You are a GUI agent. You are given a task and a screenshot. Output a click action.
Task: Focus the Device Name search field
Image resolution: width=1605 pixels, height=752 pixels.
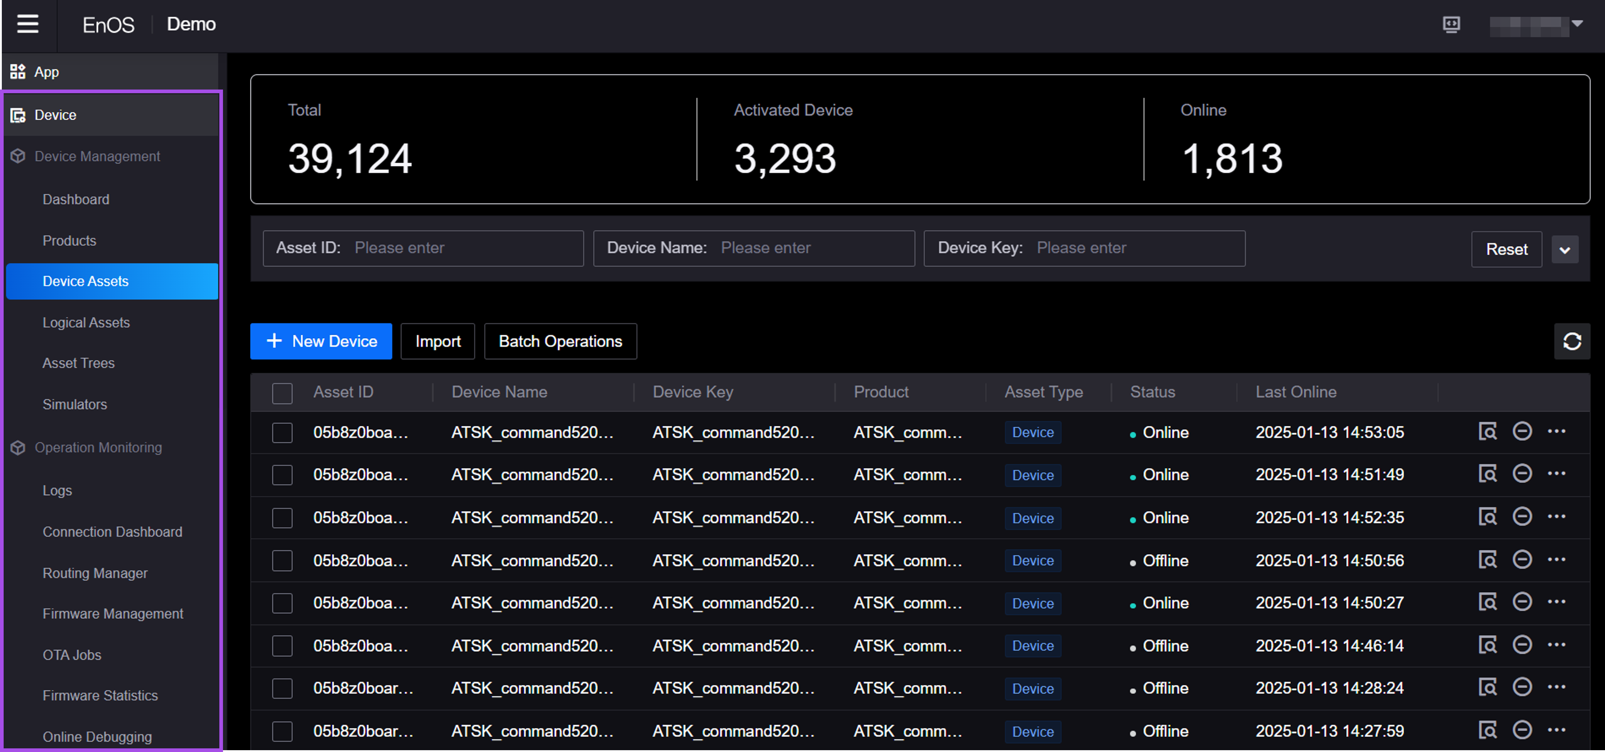click(810, 248)
